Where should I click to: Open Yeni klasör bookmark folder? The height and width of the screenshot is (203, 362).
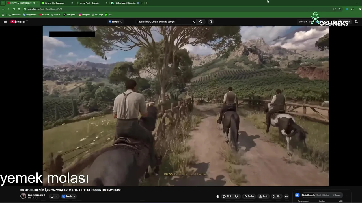[x=15, y=14]
